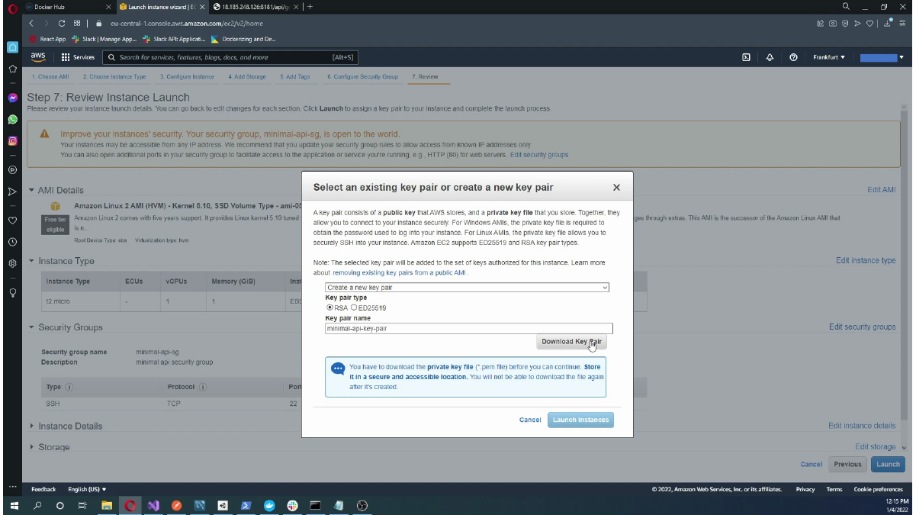The width and height of the screenshot is (916, 515).
Task: Click Edit security groups link beside Security Groups
Action: pyautogui.click(x=863, y=327)
